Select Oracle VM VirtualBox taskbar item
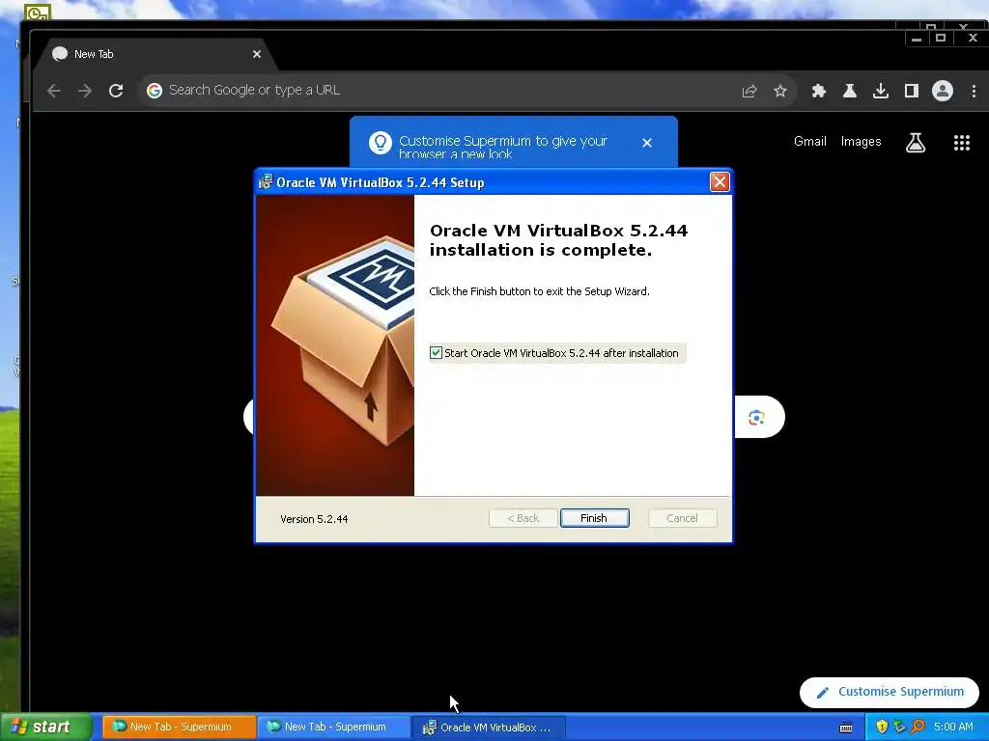The width and height of the screenshot is (989, 741). [x=488, y=727]
